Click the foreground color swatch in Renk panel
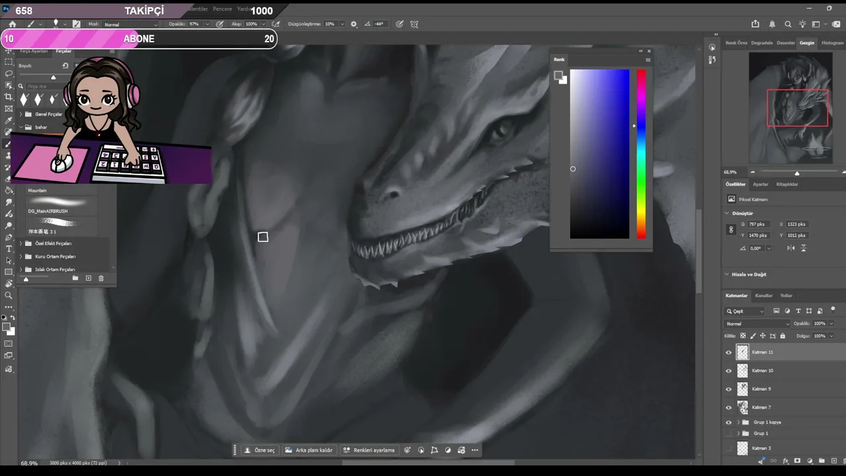This screenshot has height=476, width=846. (558, 75)
